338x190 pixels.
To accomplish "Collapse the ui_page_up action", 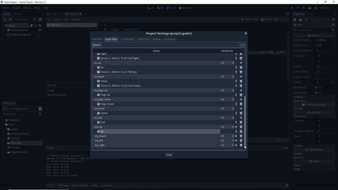I will [x=94, y=90].
